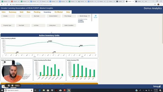Click the page vertical scrollbar at right edge
The width and height of the screenshot is (163, 92).
click(162, 29)
